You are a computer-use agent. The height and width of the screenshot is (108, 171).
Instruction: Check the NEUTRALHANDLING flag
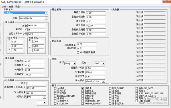55,96
